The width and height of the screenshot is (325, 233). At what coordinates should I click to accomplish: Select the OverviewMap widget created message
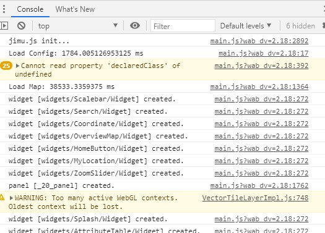coord(98,136)
